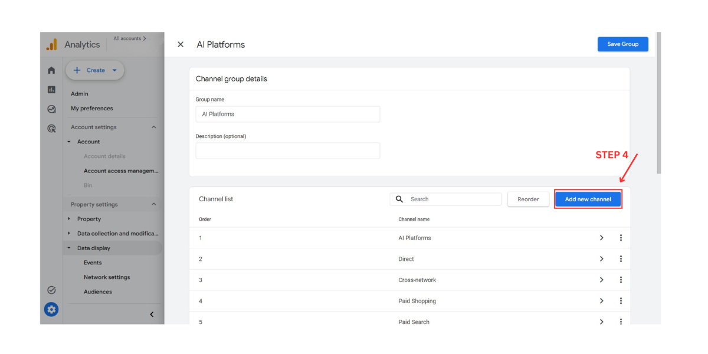Expand the Direct channel row
The image size is (708, 354).
(601, 259)
